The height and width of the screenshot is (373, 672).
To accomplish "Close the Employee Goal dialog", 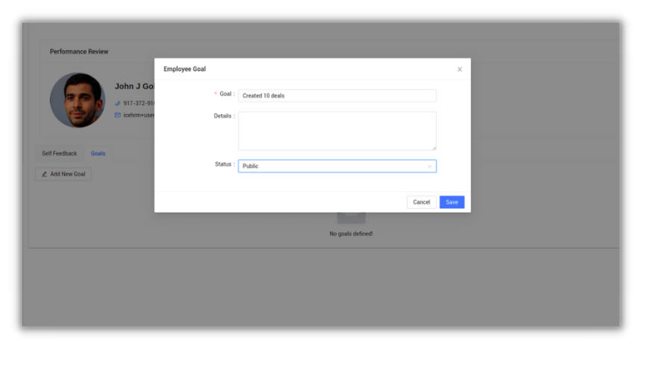I will tap(459, 69).
